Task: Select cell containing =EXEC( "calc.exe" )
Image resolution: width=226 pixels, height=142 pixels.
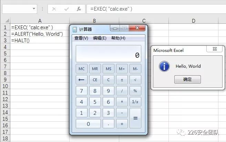Action: [40, 27]
